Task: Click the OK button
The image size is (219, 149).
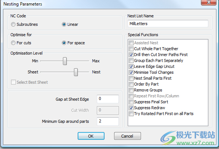Action: click(x=91, y=136)
